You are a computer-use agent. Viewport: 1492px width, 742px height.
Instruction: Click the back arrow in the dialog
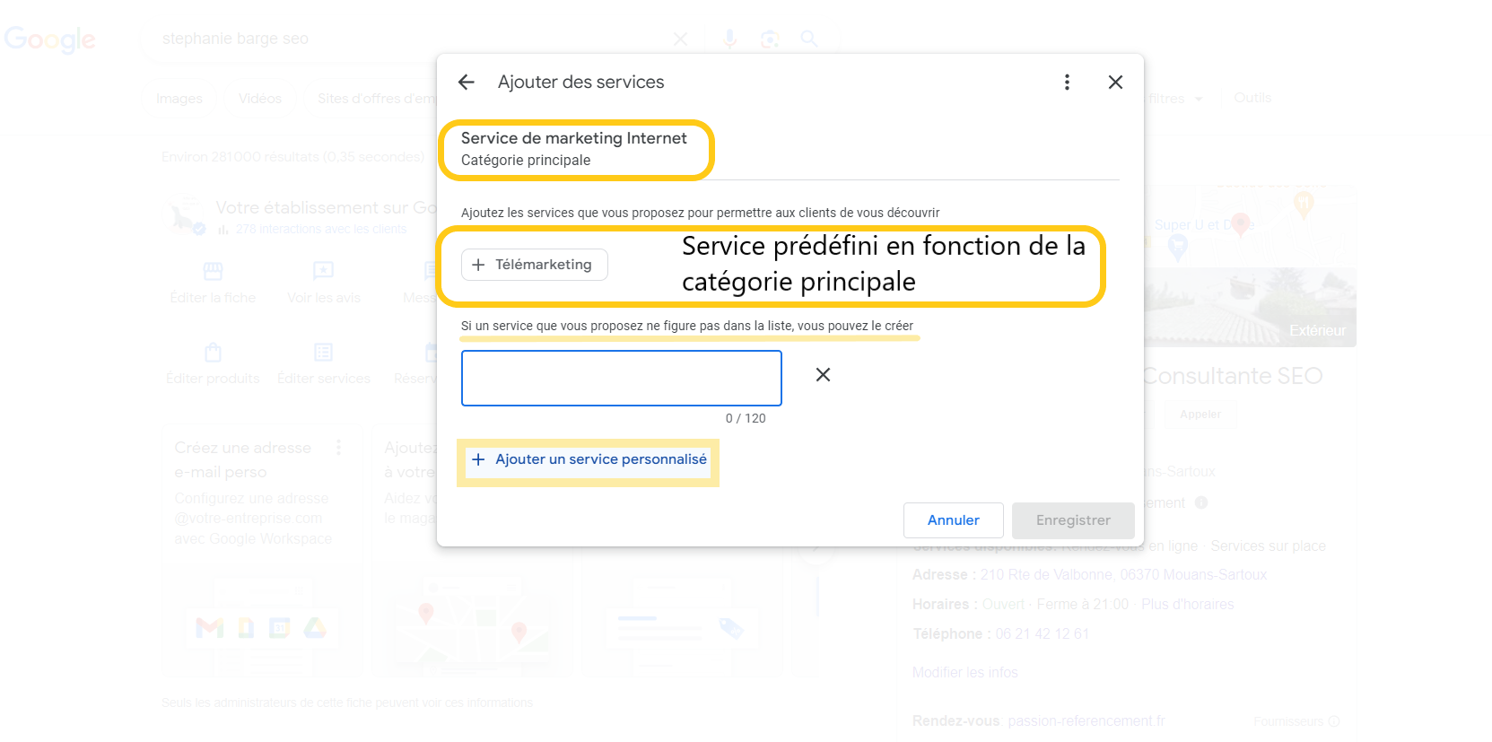pyautogui.click(x=466, y=82)
